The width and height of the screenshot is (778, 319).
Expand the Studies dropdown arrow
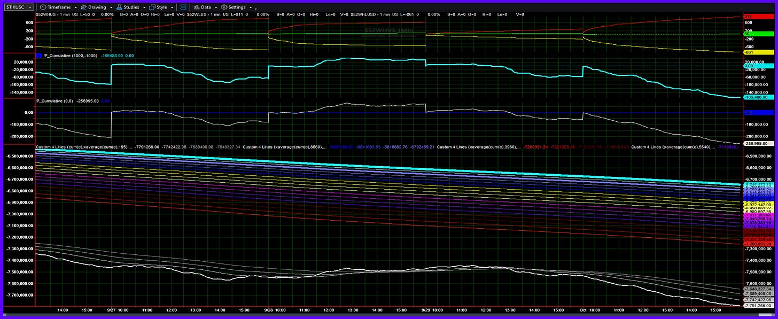(144, 7)
